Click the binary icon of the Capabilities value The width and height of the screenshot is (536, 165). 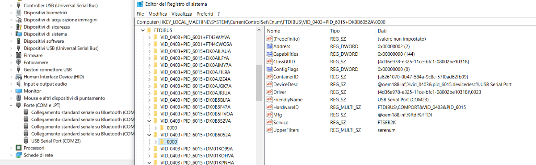click(269, 54)
